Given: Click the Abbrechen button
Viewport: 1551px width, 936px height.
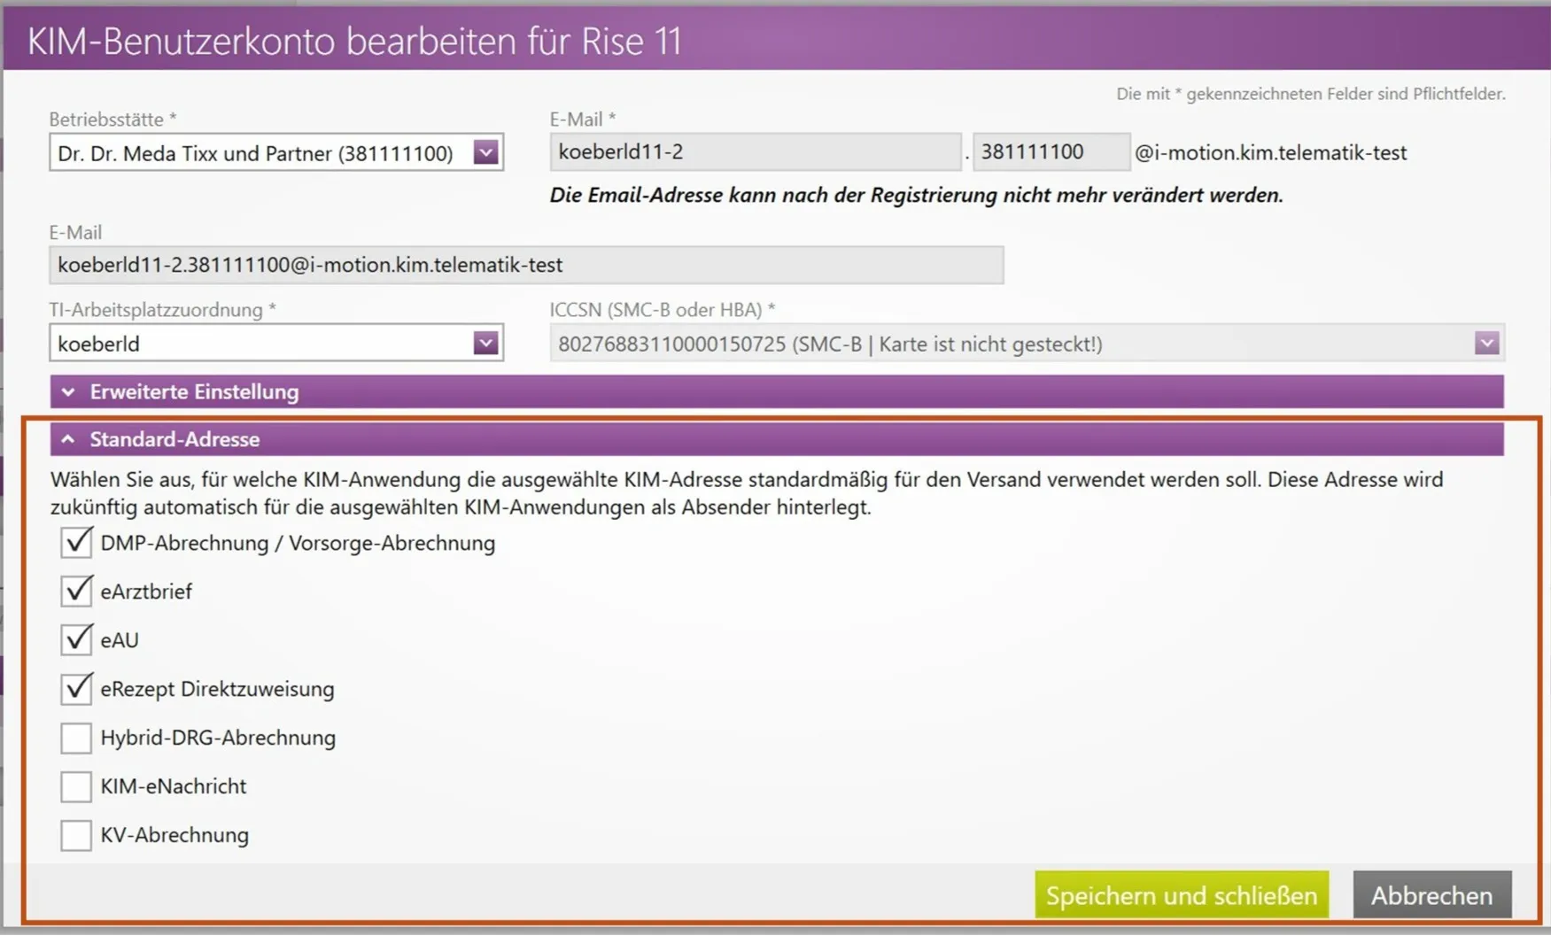Looking at the screenshot, I should pyautogui.click(x=1431, y=895).
